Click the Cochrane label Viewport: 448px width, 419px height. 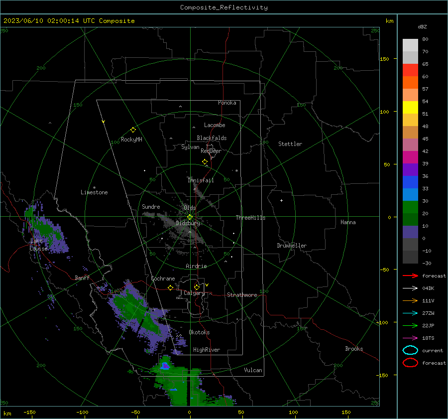[x=163, y=279]
